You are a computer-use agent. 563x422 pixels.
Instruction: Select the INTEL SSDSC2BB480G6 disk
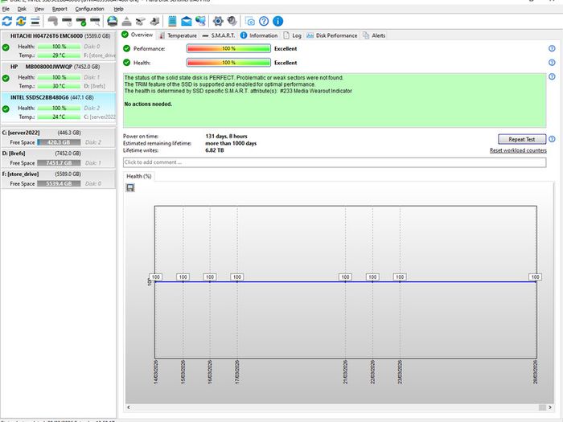(x=58, y=107)
